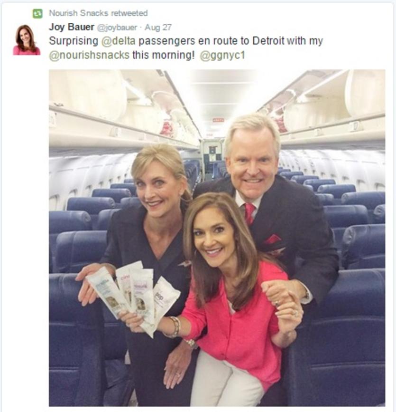Click the green retweet icon

37,13
